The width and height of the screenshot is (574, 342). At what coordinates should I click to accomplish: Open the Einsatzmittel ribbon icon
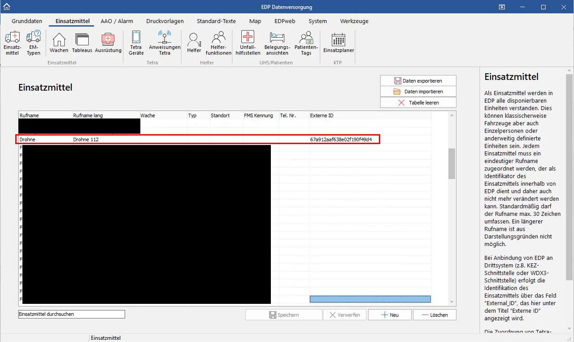coord(12,43)
